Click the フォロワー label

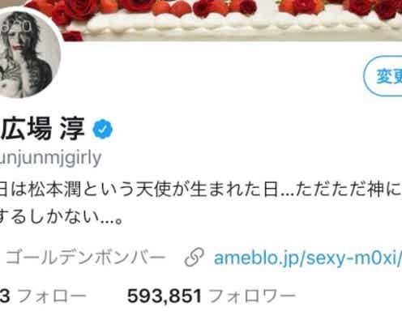coord(252,296)
